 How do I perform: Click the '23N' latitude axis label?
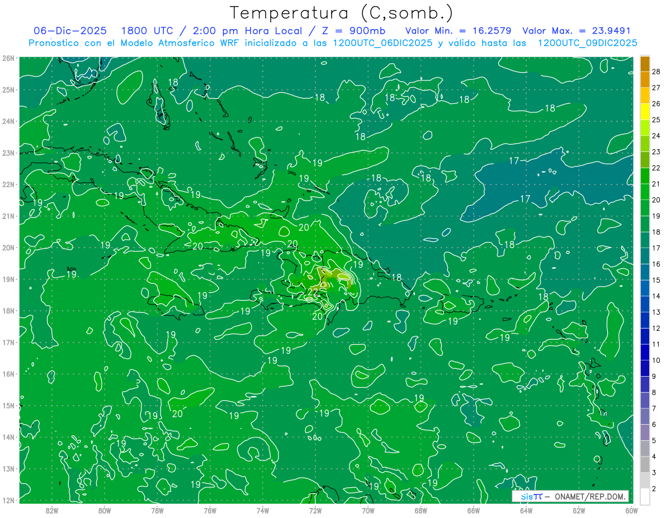[8, 153]
